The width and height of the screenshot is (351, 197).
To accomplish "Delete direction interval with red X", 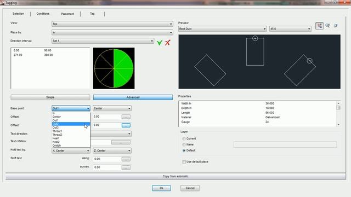I will [x=167, y=43].
